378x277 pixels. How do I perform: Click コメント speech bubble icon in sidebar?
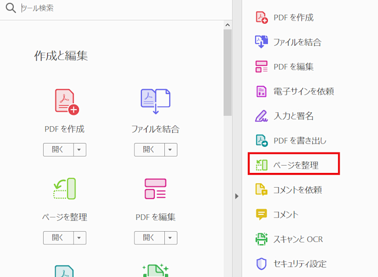tap(261, 214)
